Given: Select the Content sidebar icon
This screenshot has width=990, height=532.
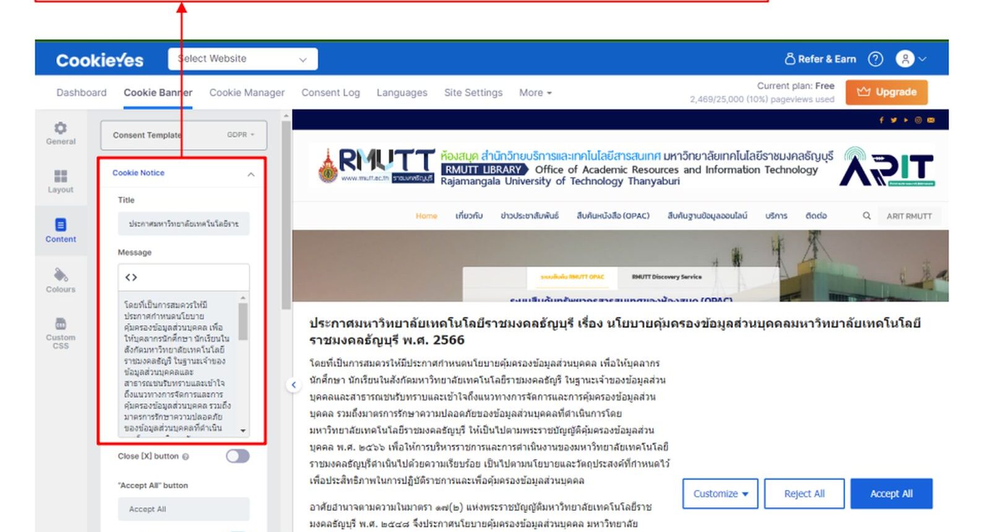Looking at the screenshot, I should point(60,225).
